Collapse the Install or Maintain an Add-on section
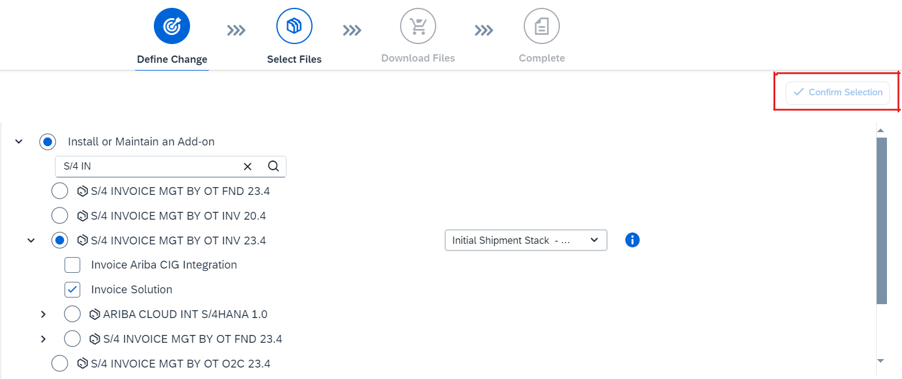902x379 pixels. pyautogui.click(x=19, y=142)
